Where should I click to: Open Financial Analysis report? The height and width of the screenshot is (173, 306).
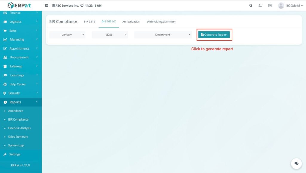tap(19, 128)
